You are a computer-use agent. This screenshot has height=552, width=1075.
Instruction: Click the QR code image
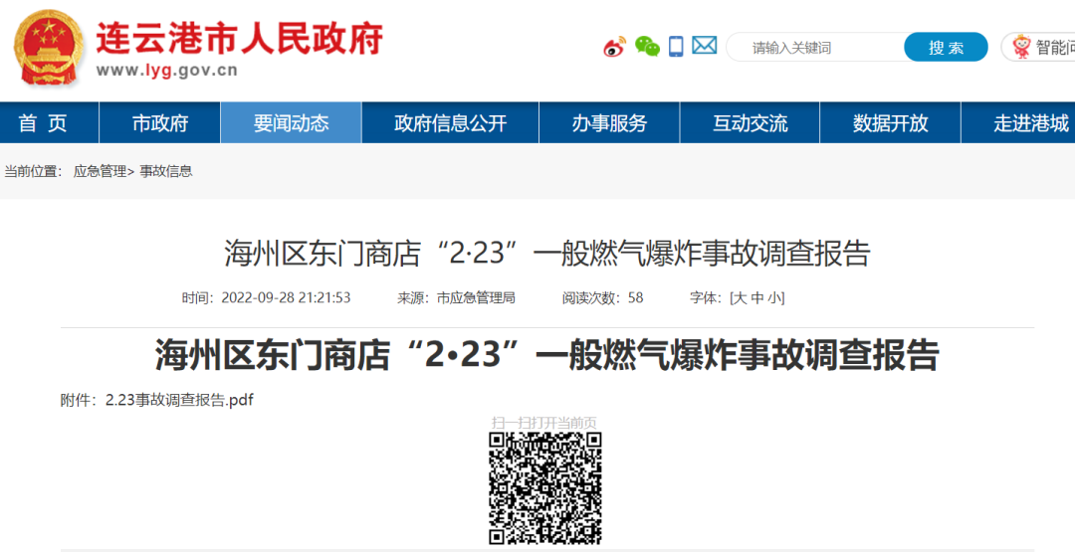click(545, 487)
